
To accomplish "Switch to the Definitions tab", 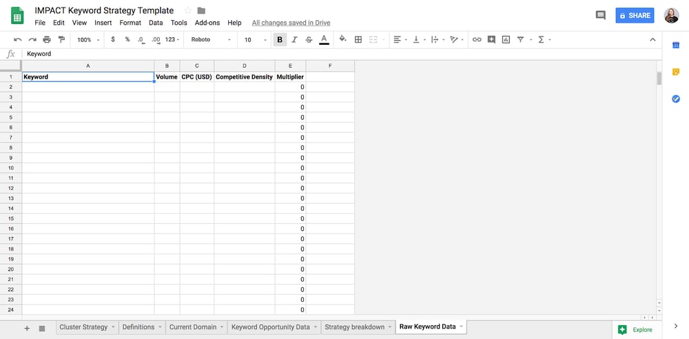I will click(x=142, y=327).
